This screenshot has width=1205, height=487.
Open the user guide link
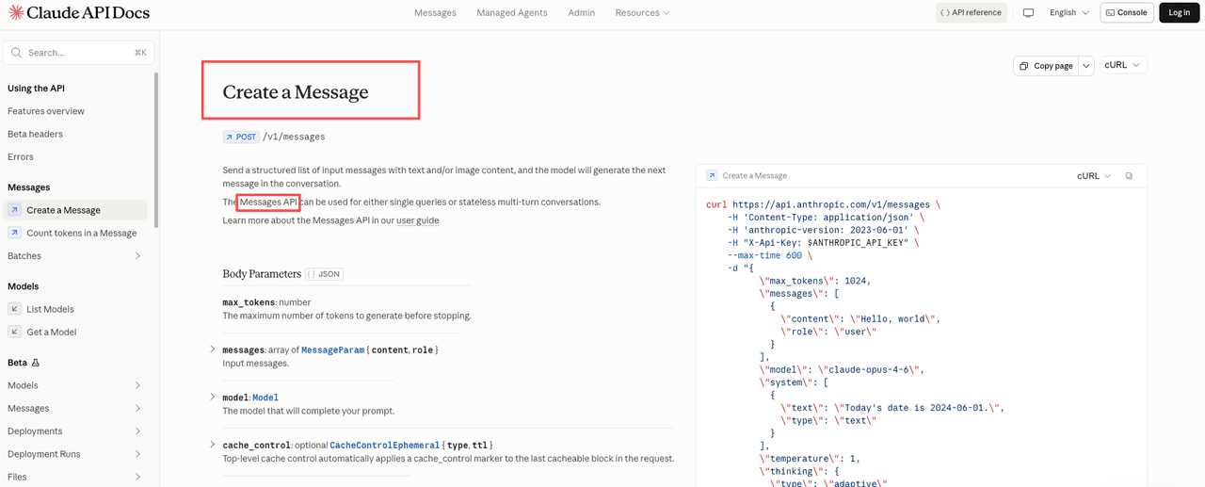(x=417, y=220)
